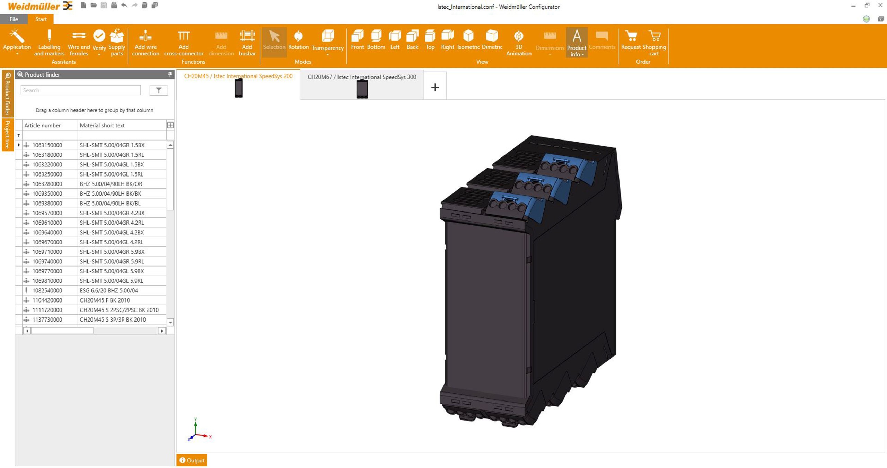This screenshot has height=468, width=887.
Task: Pin the Product finder panel
Action: click(170, 74)
